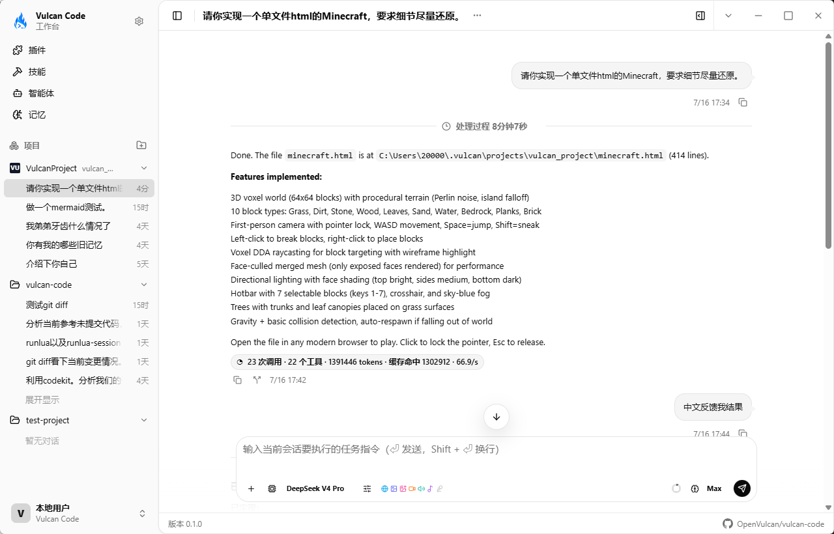The image size is (834, 534).
Task: Click the context usage ring indicator
Action: [676, 488]
